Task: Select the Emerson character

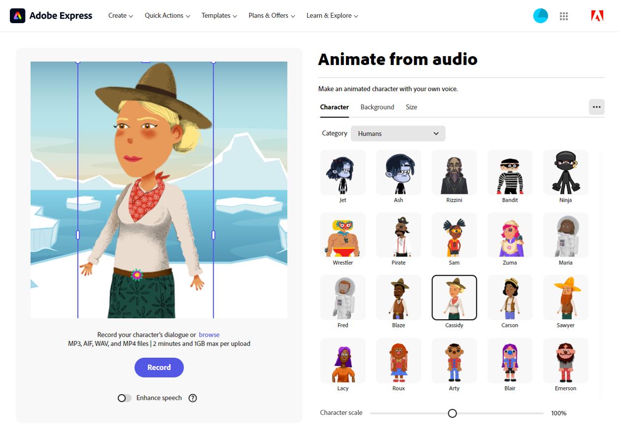Action: [565, 360]
